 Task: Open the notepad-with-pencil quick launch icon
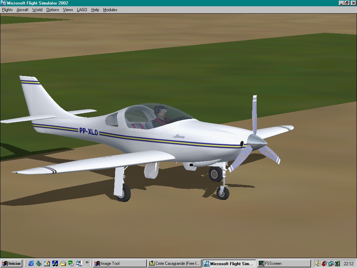point(47,263)
